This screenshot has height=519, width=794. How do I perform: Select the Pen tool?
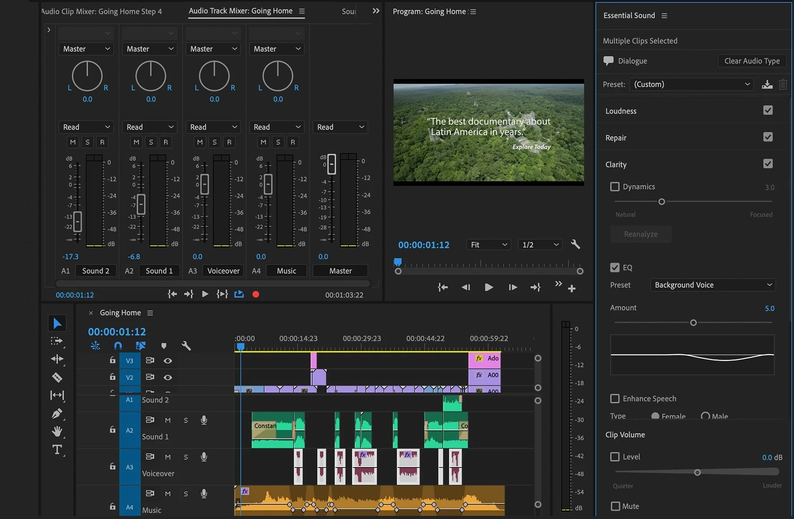pos(57,413)
